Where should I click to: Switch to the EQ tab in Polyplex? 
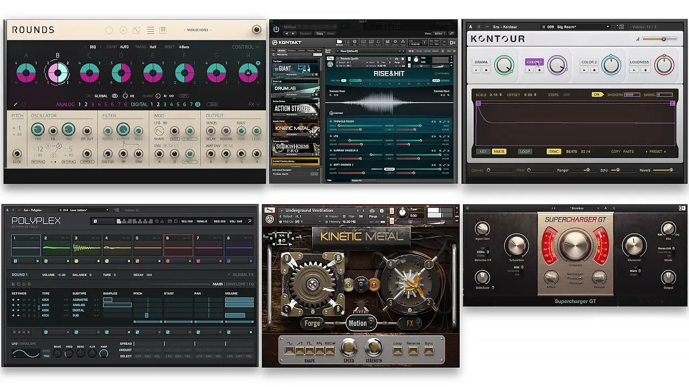point(251,284)
